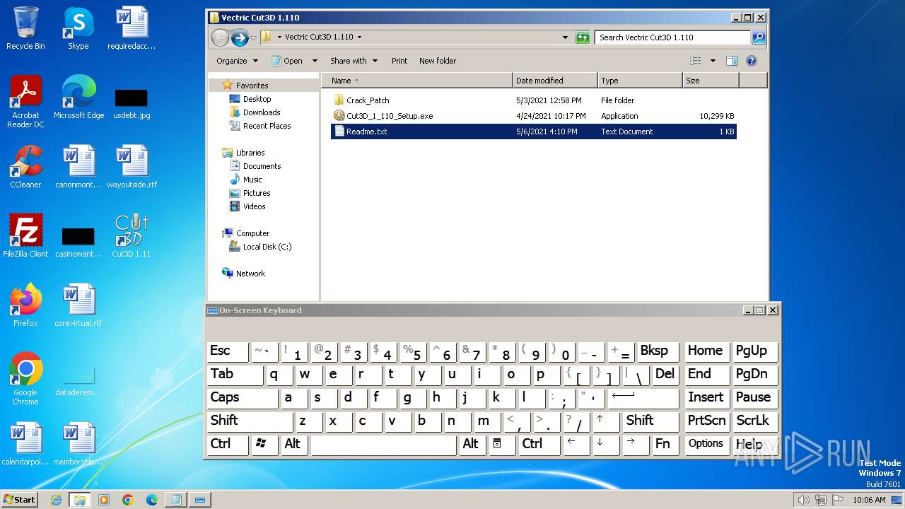Screen dimensions: 905x509
Task: Click the Explorer Forward navigation button
Action: [x=240, y=37]
